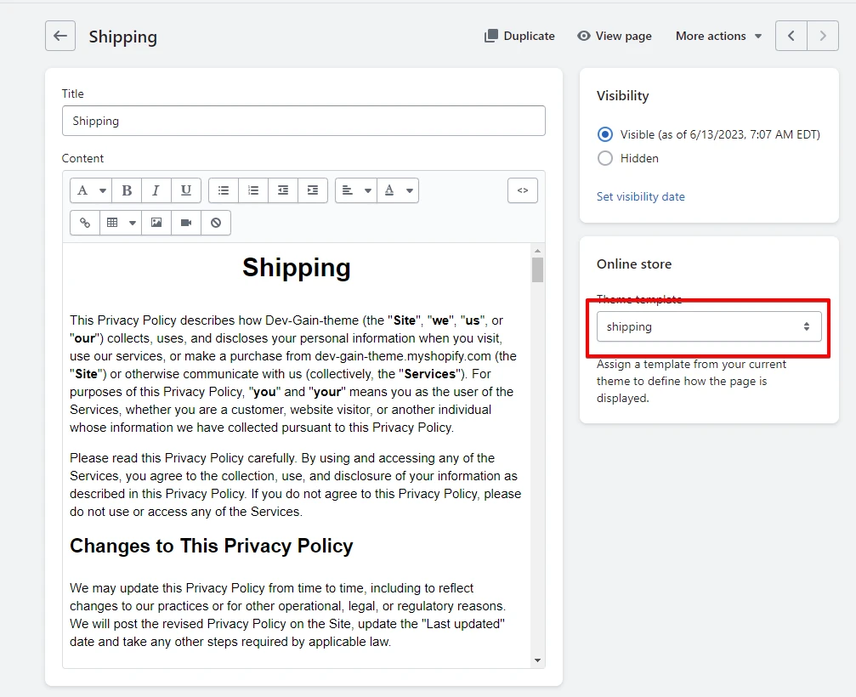Click the paragraph starting 'Please read this Privacy Policy'
Viewport: 856px width, 697px height.
(x=295, y=484)
